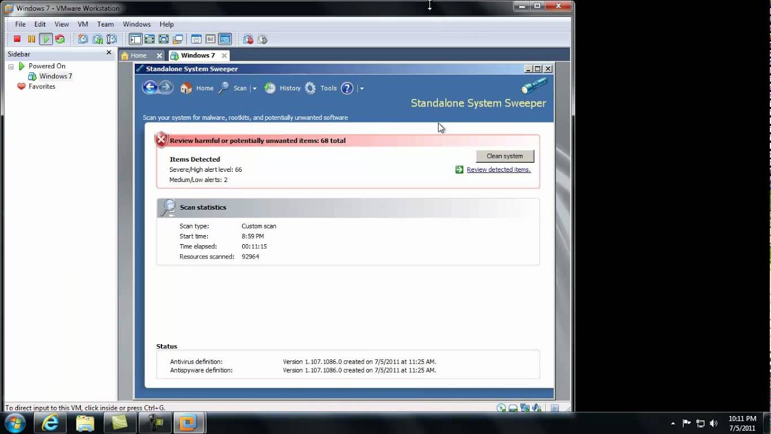
Task: Select the Console view toolbar icon
Action: point(225,39)
